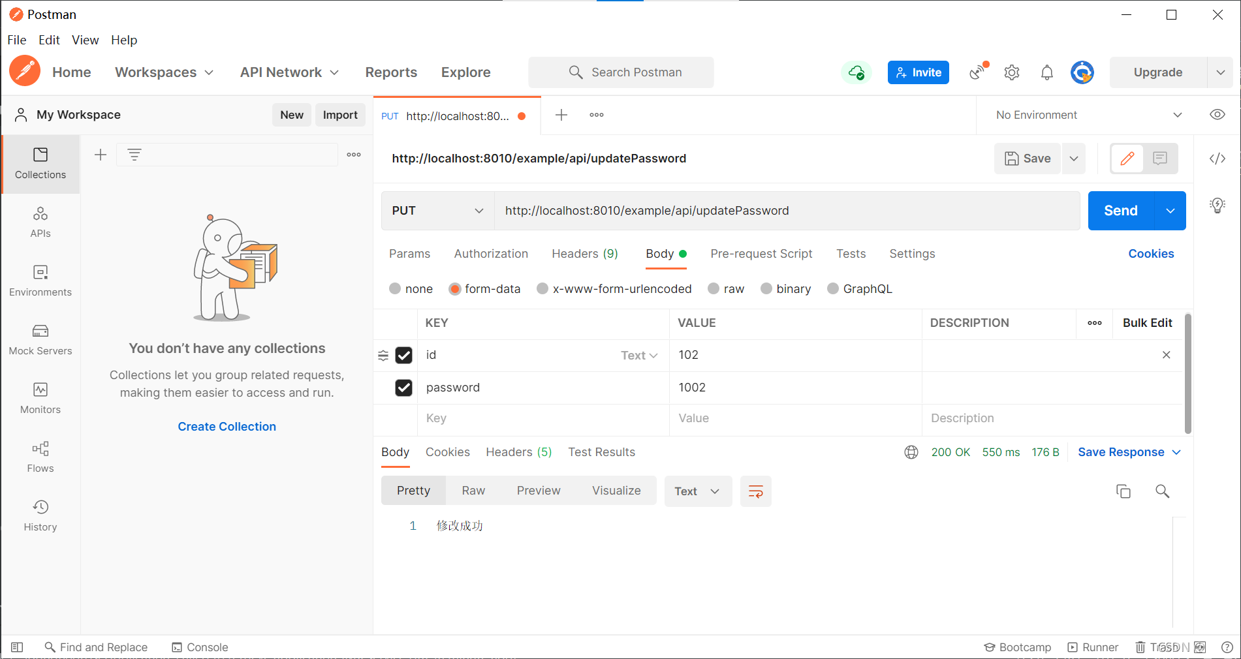Screen dimensions: 1241x659
Task: Click the request table vertical scrollbar
Action: (x=1188, y=373)
